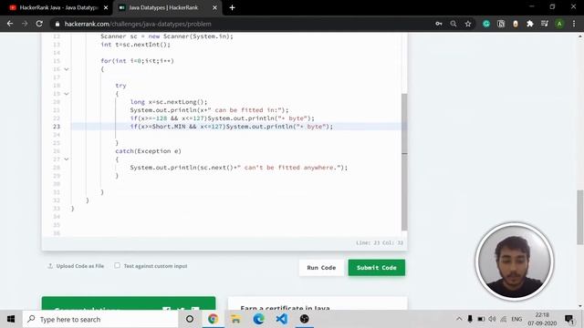Screen dimensions: 584x328
Task: Collapse the try block at line 19
Action: (67, 94)
